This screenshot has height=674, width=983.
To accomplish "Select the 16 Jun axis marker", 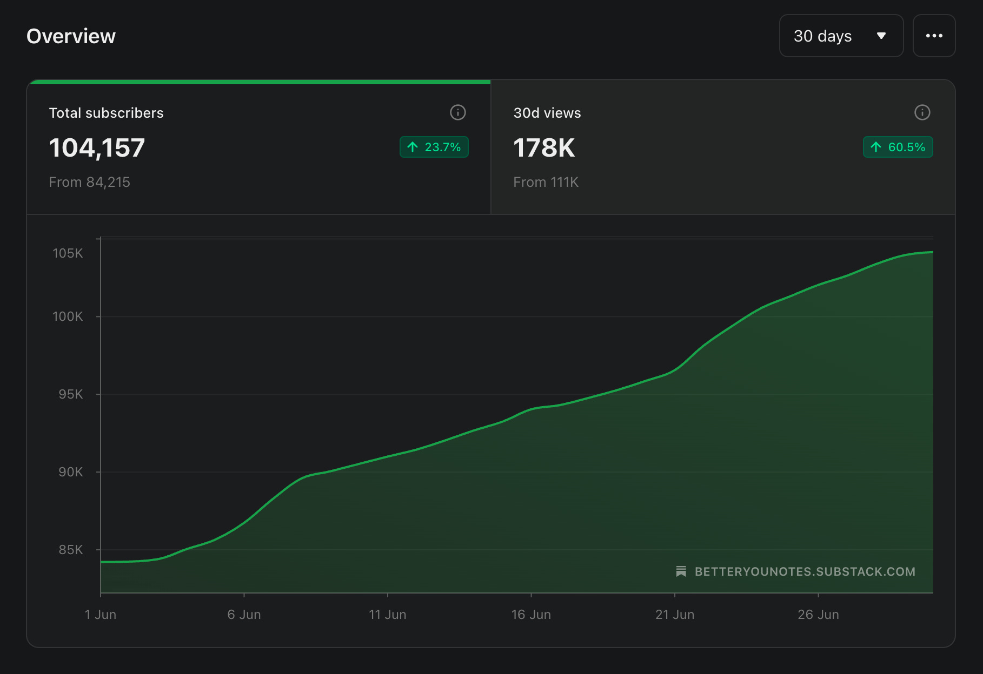I will pos(531,615).
